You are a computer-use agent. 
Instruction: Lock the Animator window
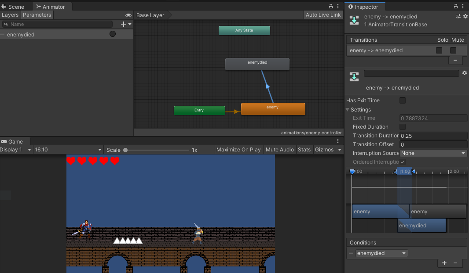tap(331, 6)
